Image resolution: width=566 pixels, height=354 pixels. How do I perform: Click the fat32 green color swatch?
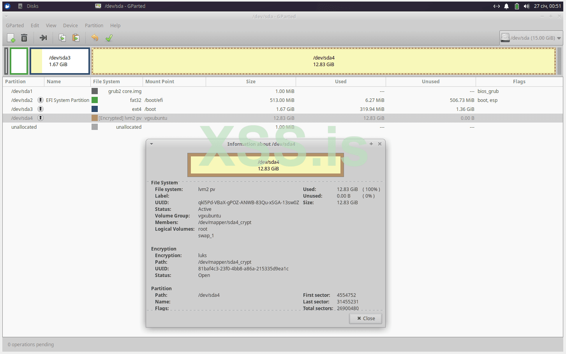point(95,100)
